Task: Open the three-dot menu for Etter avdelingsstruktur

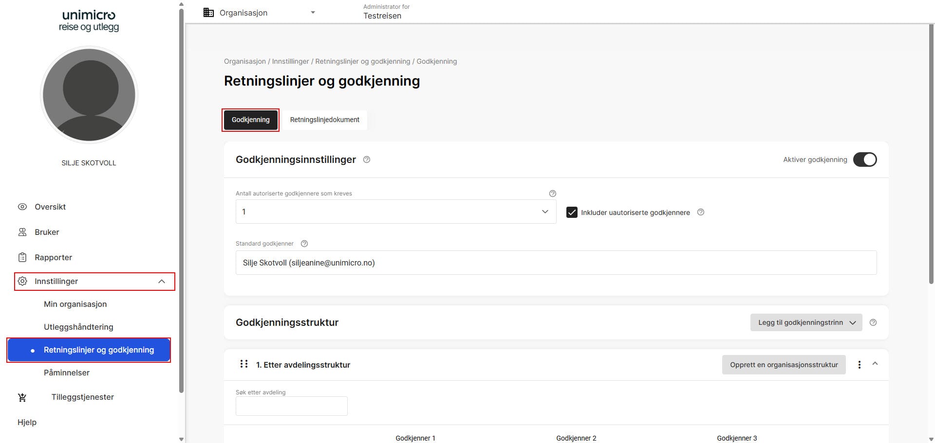Action: (x=859, y=364)
